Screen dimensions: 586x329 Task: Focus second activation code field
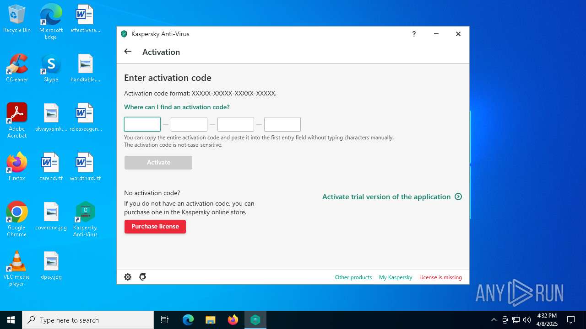189,124
